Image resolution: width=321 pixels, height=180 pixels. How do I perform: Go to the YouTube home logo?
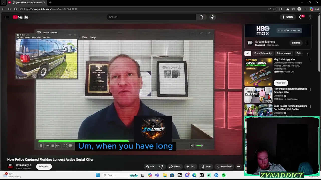[x=21, y=17]
